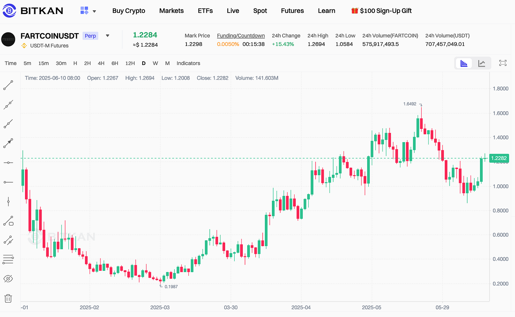
Task: Open the Learn page
Action: click(x=327, y=11)
